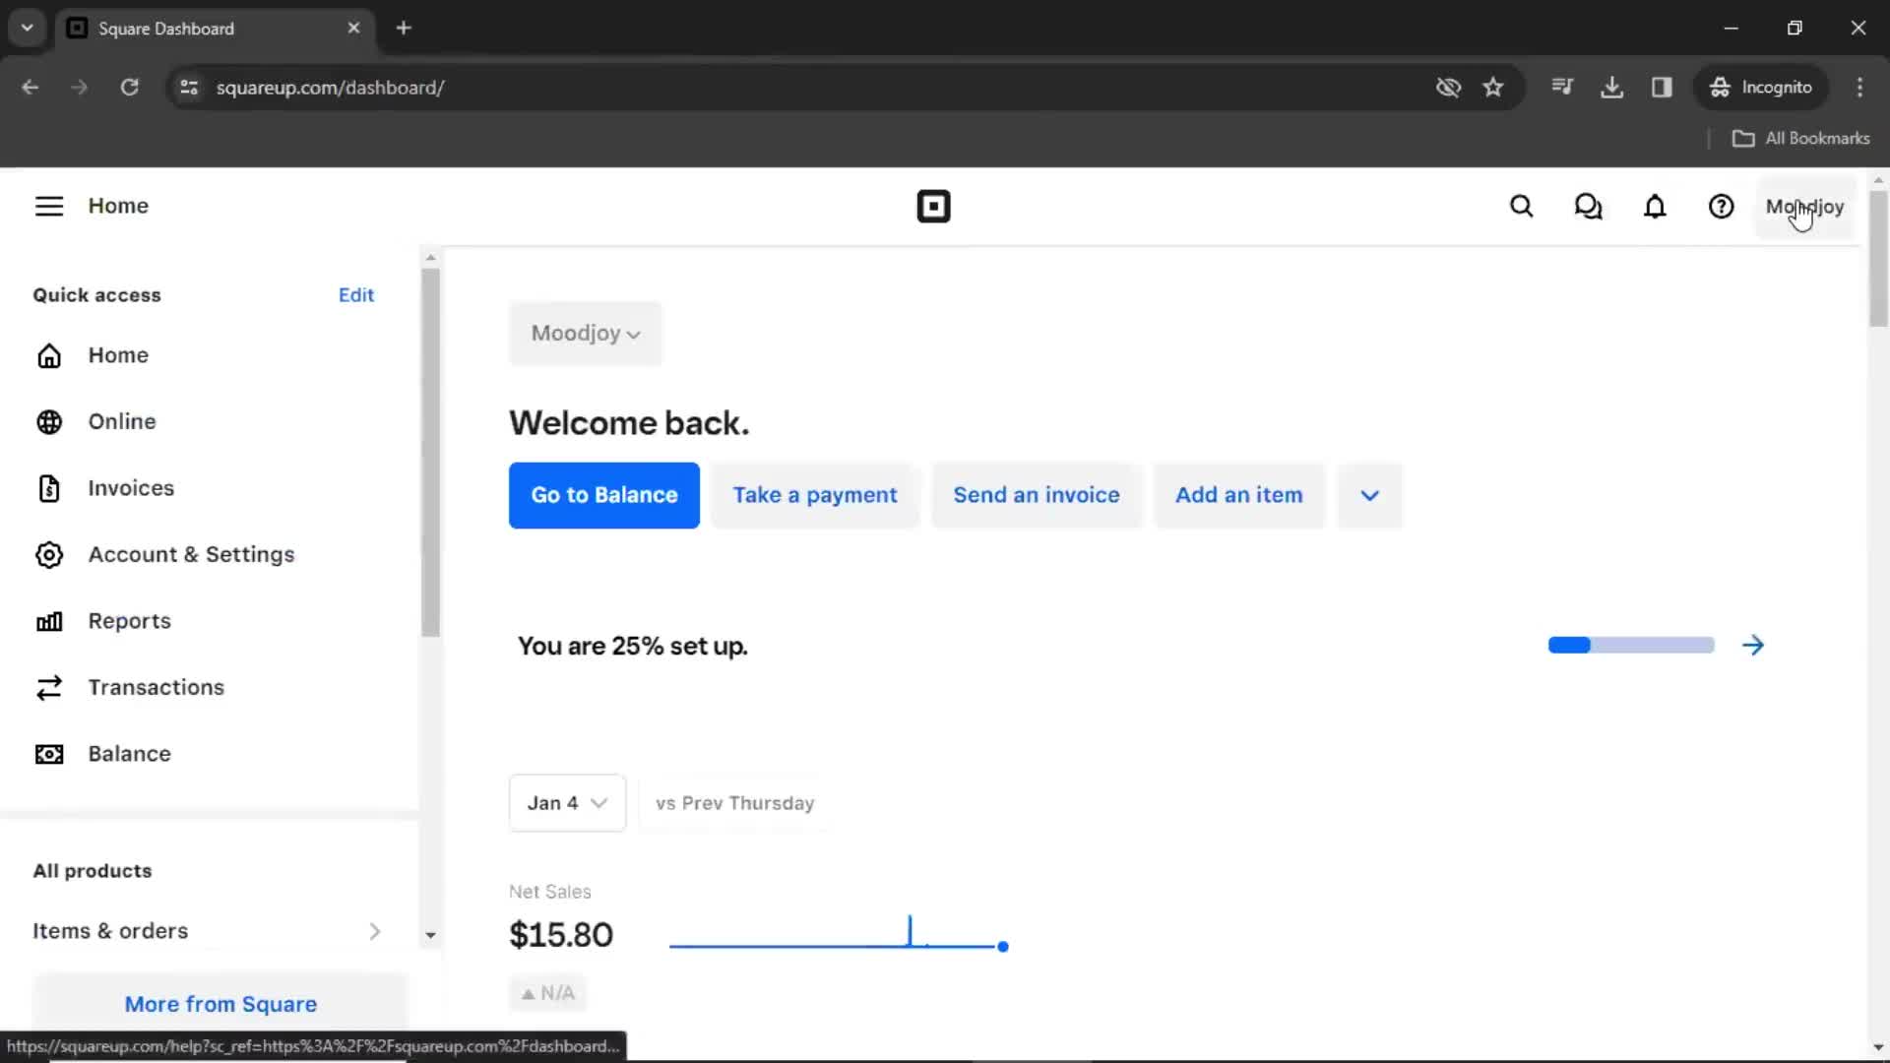Click the tracking protection eye icon

click(1448, 87)
